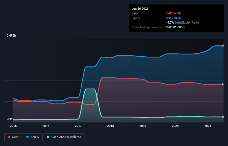Select the red Debt endpoint marker
Screen dimensions: 228x146
[x=223, y=84]
